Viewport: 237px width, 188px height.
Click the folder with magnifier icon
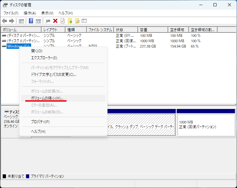click(77, 21)
